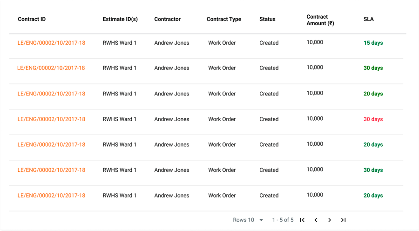
Task: Open the second row contract ID link
Action: [x=51, y=68]
